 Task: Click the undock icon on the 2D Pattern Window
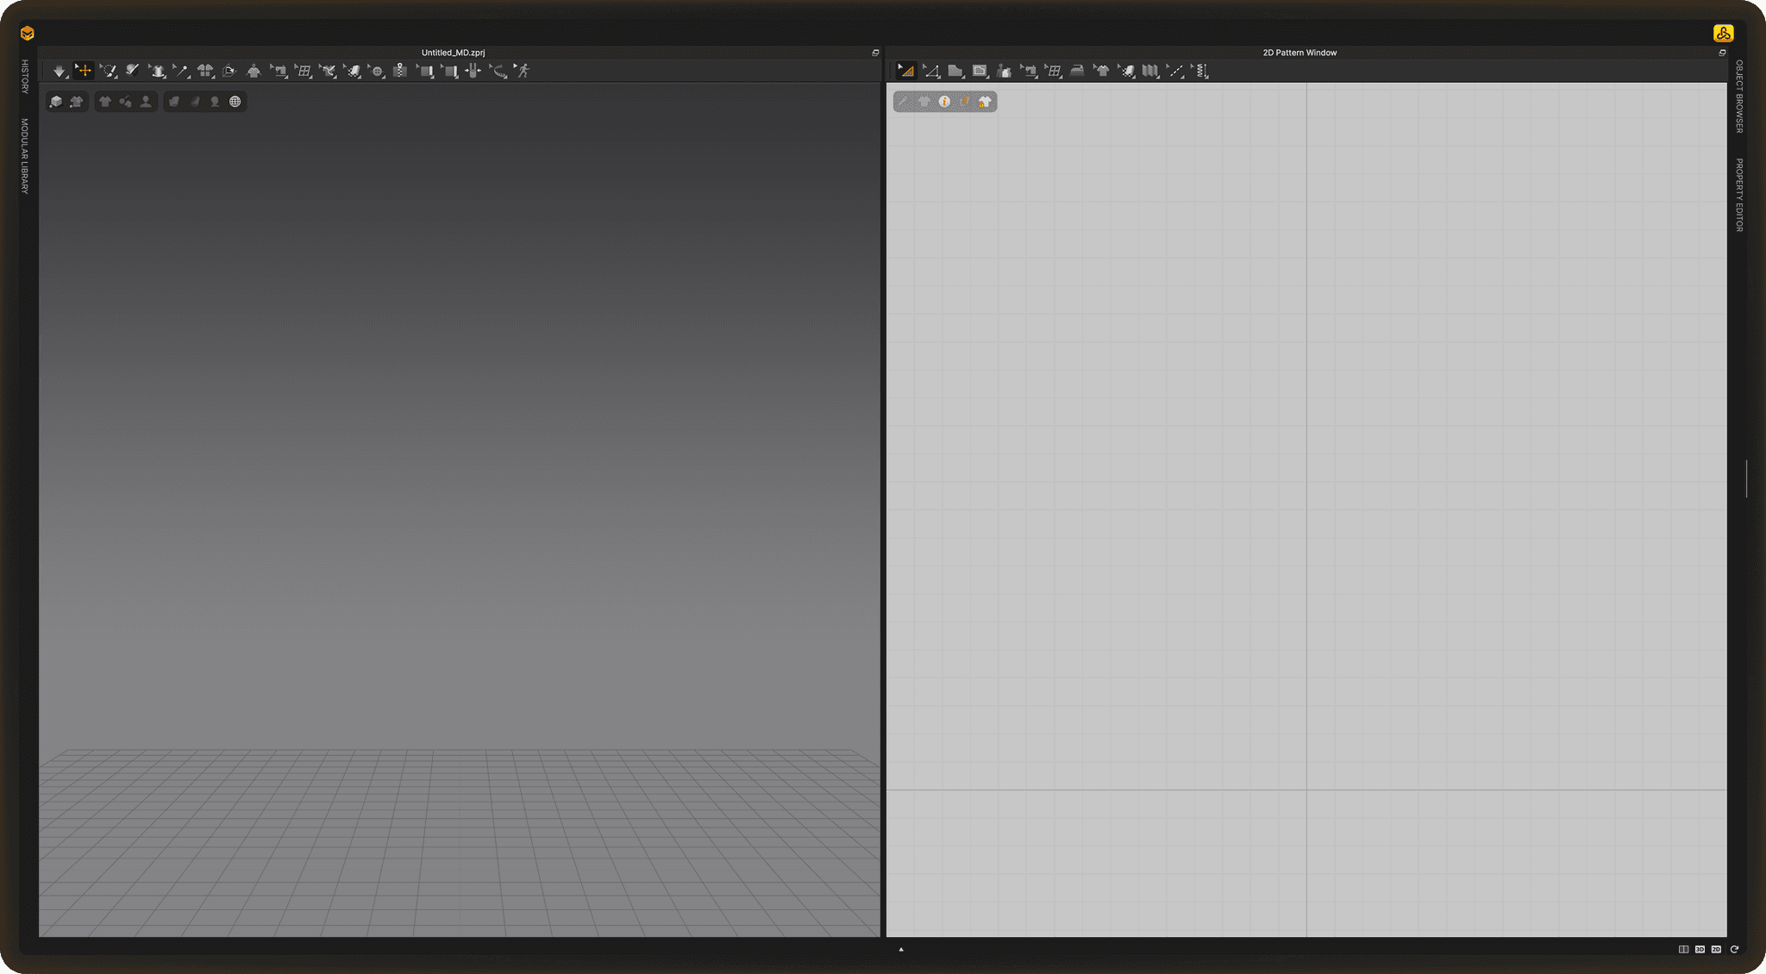1721,52
